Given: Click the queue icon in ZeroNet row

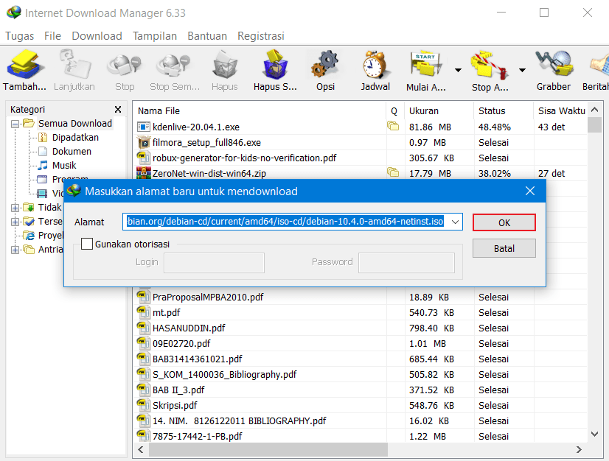Looking at the screenshot, I should pyautogui.click(x=393, y=172).
